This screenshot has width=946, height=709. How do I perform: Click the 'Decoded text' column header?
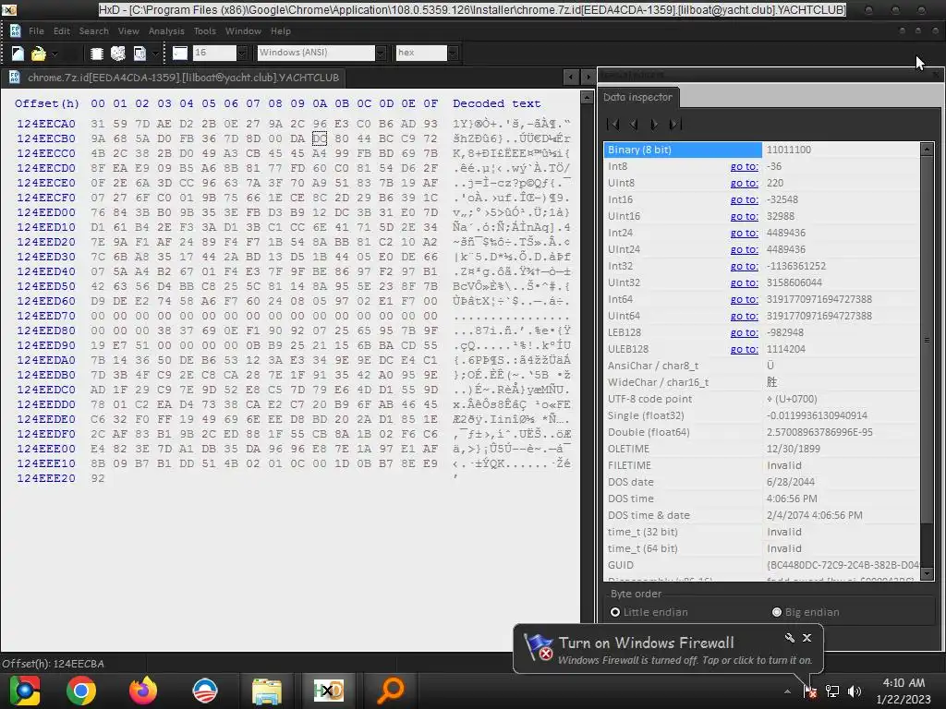(x=496, y=103)
